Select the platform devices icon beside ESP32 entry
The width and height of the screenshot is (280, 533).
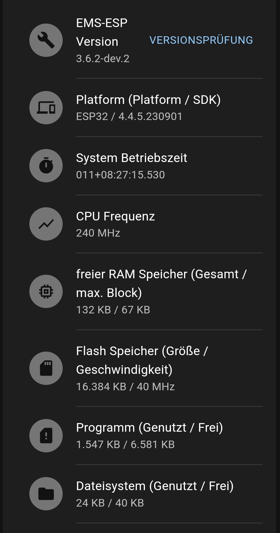[x=46, y=108]
